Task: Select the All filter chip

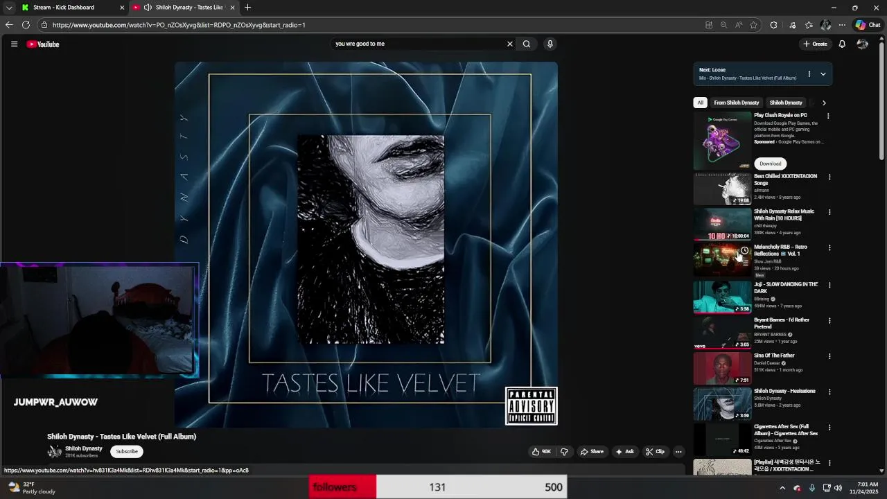Action: coord(700,103)
